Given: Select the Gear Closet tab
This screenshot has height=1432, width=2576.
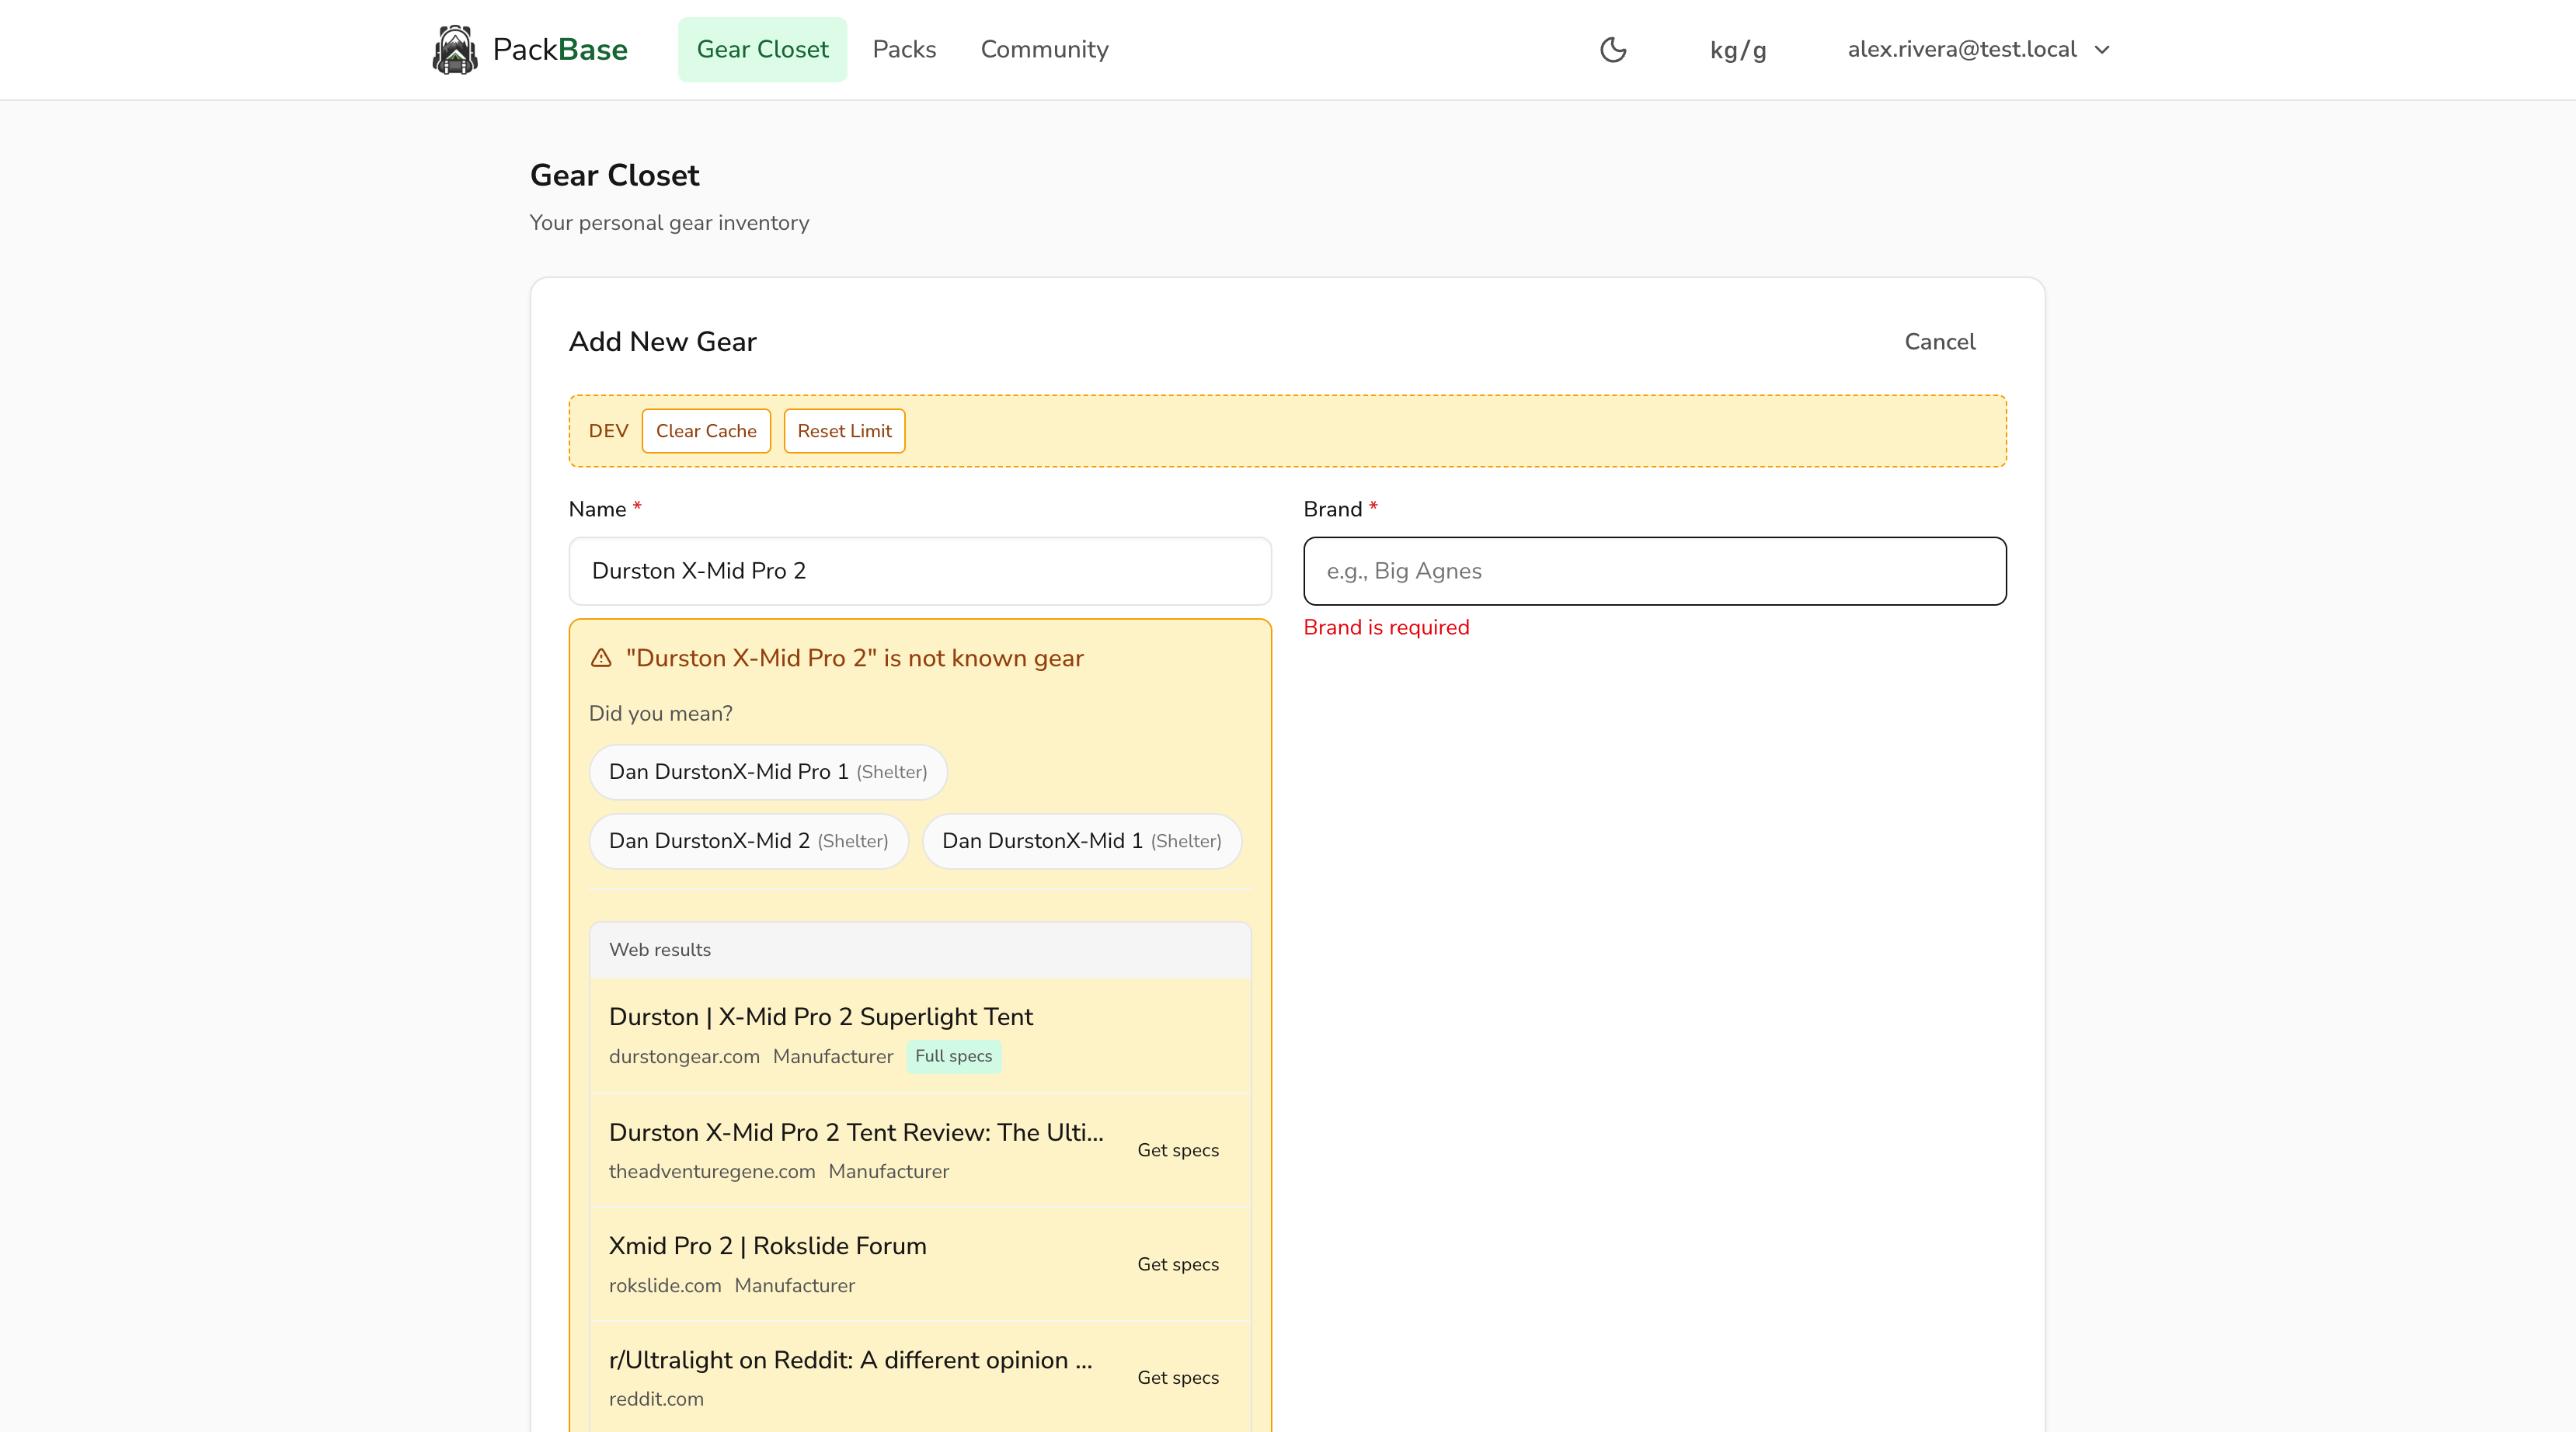Looking at the screenshot, I should click(762, 49).
